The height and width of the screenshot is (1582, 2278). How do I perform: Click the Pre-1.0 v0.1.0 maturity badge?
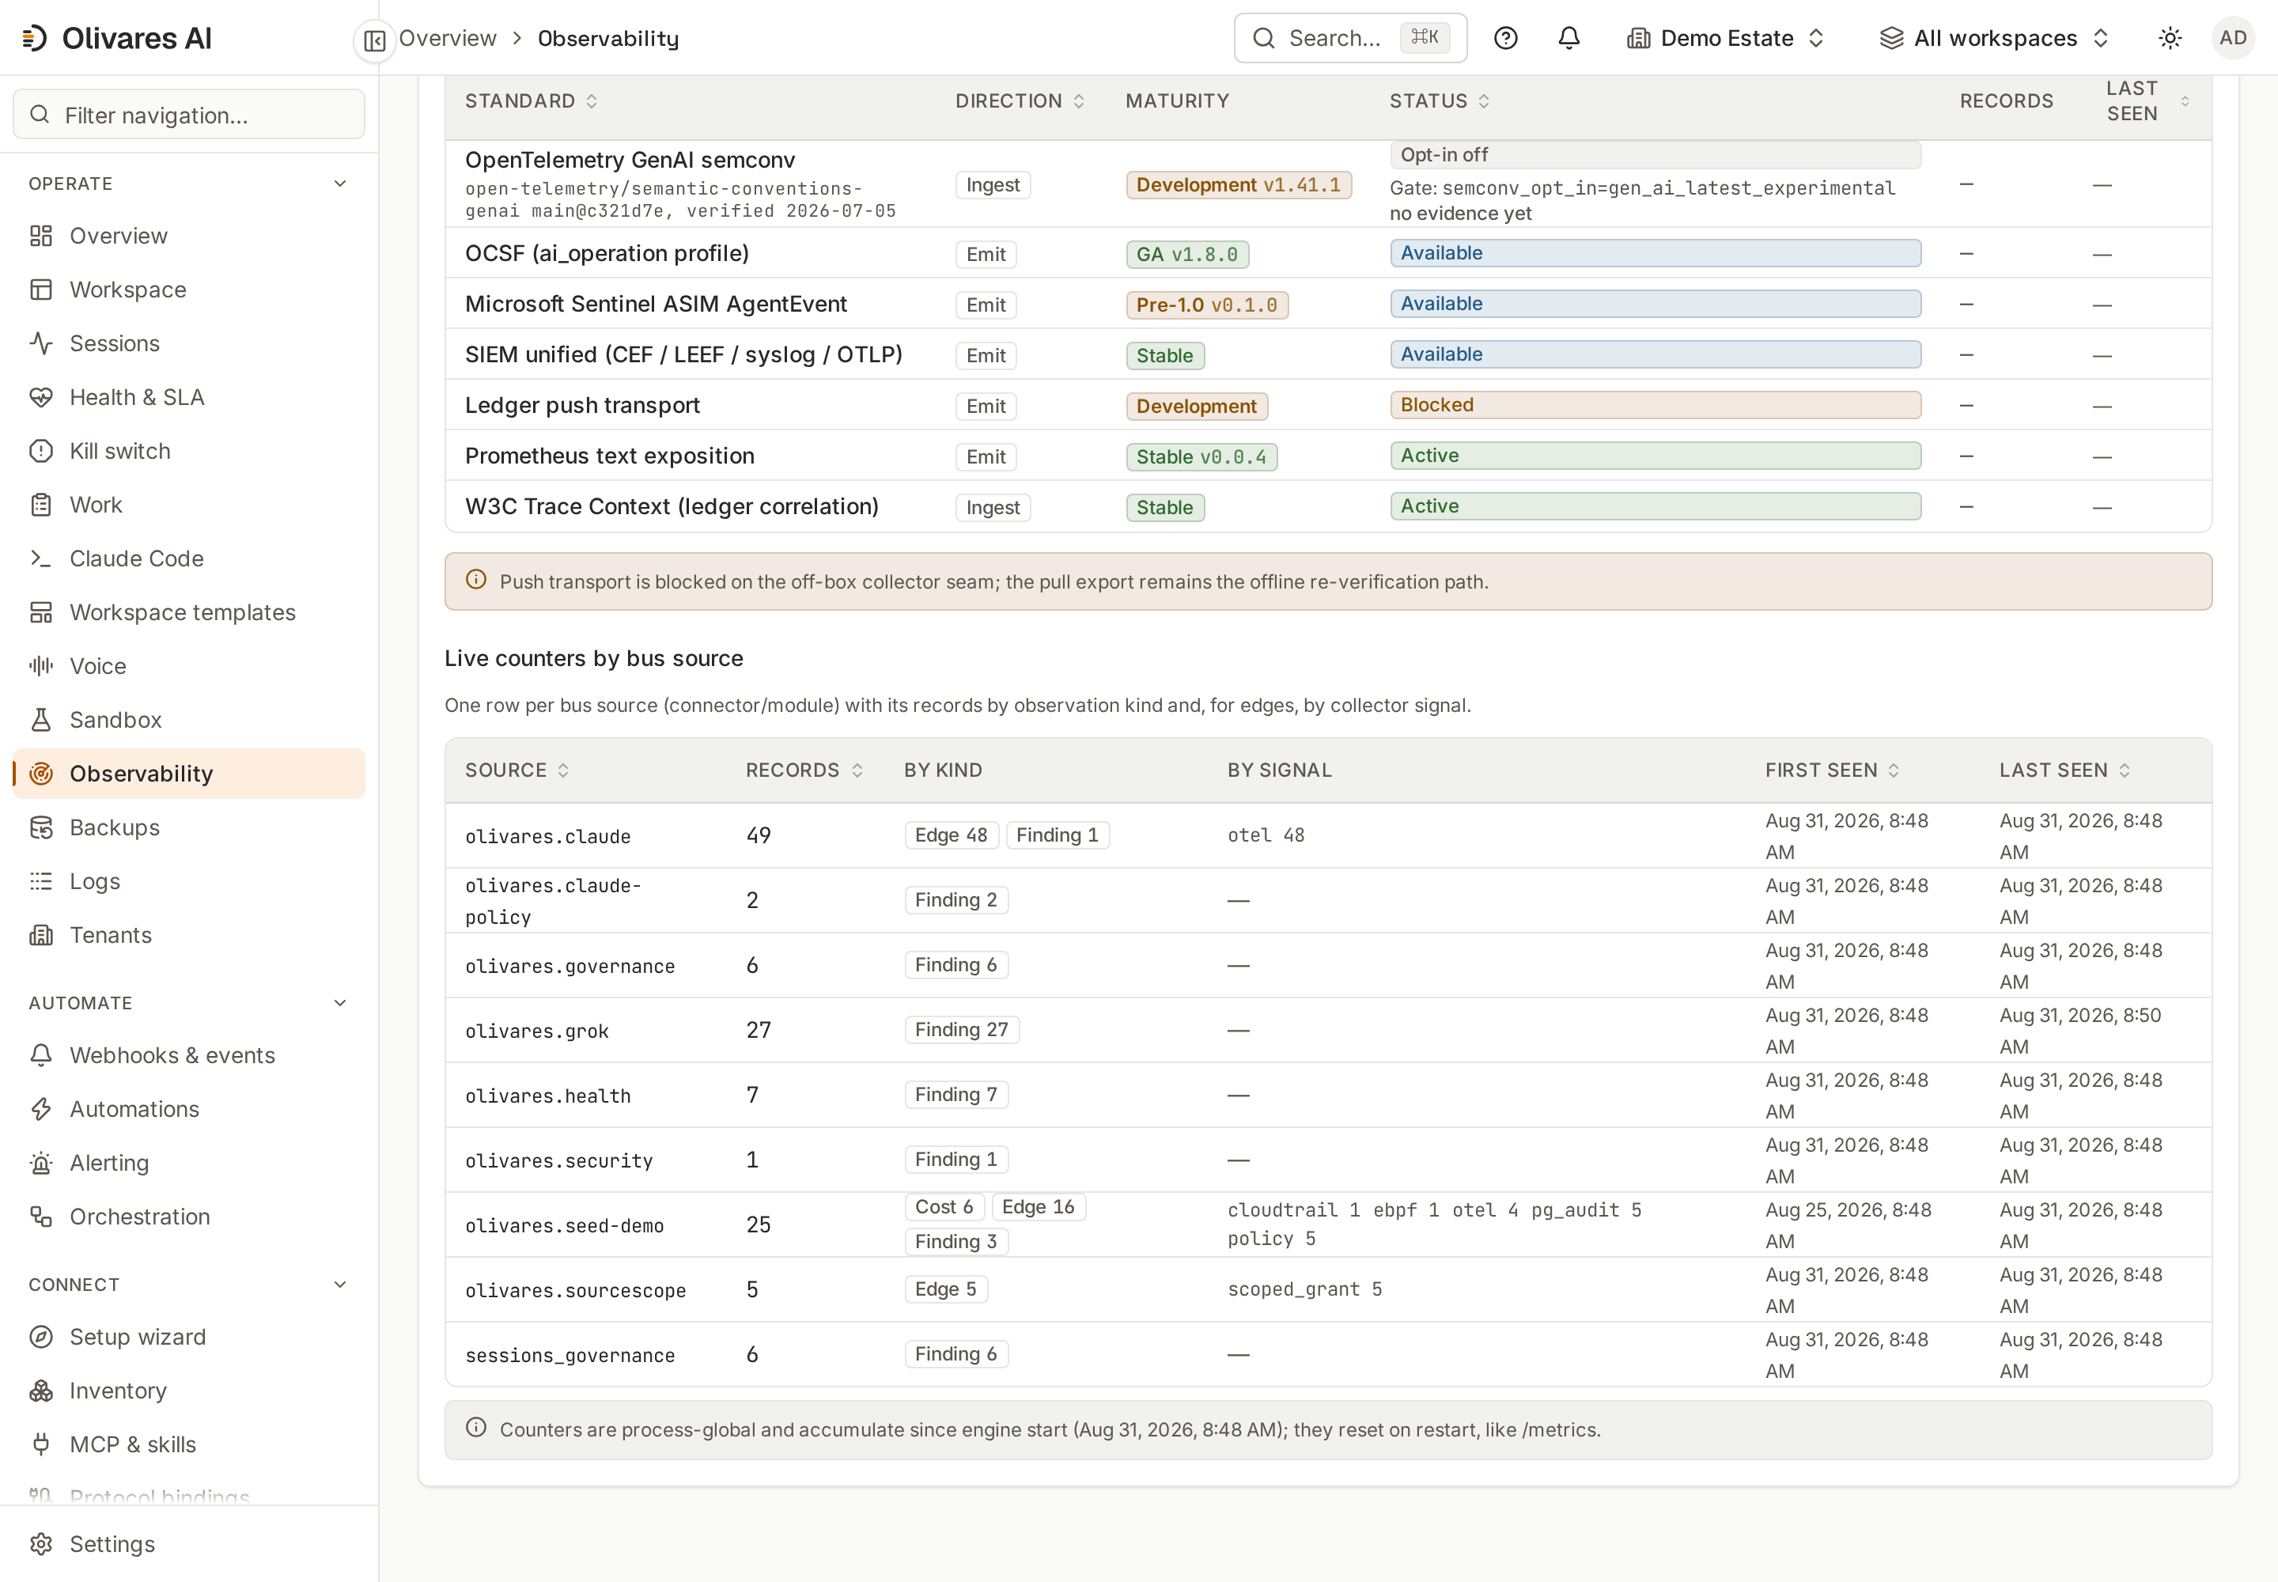(x=1206, y=305)
